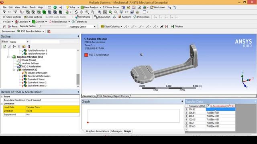This screenshot has width=257, height=144.
Task: Click the print icon in graphics toolbar
Action: click(x=137, y=12)
